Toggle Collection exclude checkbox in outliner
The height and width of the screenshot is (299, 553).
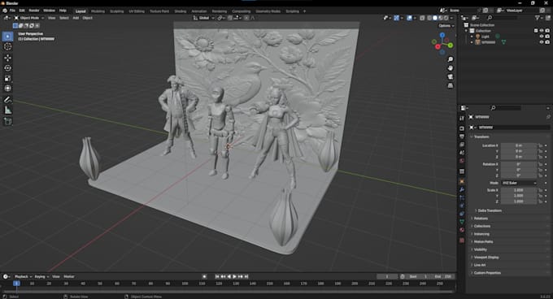click(x=536, y=31)
